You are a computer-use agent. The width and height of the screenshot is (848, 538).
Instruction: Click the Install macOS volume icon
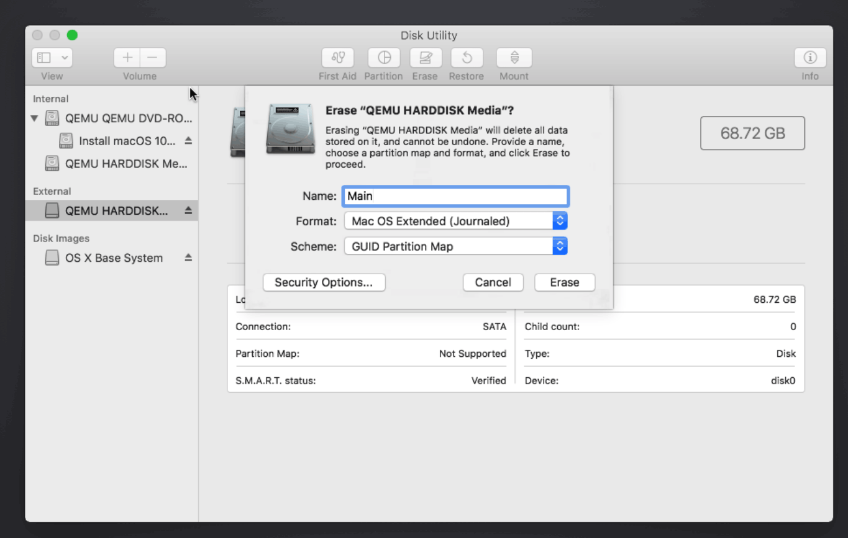pos(66,141)
